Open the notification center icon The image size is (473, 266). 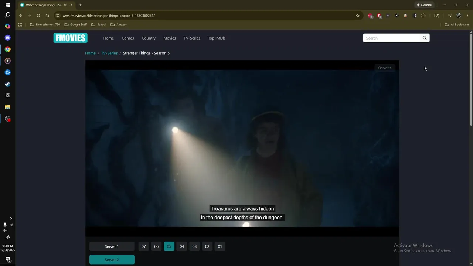tap(7, 259)
